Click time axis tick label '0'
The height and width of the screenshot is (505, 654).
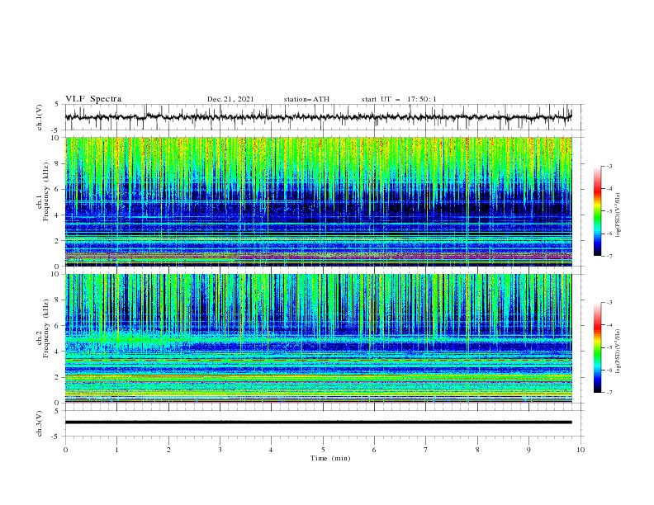pos(65,450)
